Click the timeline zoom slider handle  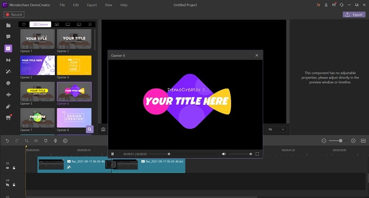pos(340,141)
